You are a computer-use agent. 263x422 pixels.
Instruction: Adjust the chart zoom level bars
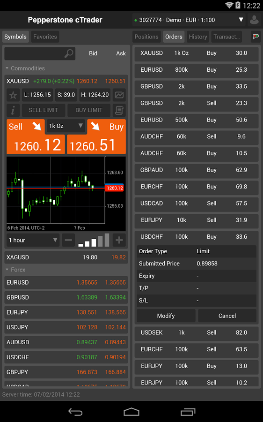coord(94,240)
